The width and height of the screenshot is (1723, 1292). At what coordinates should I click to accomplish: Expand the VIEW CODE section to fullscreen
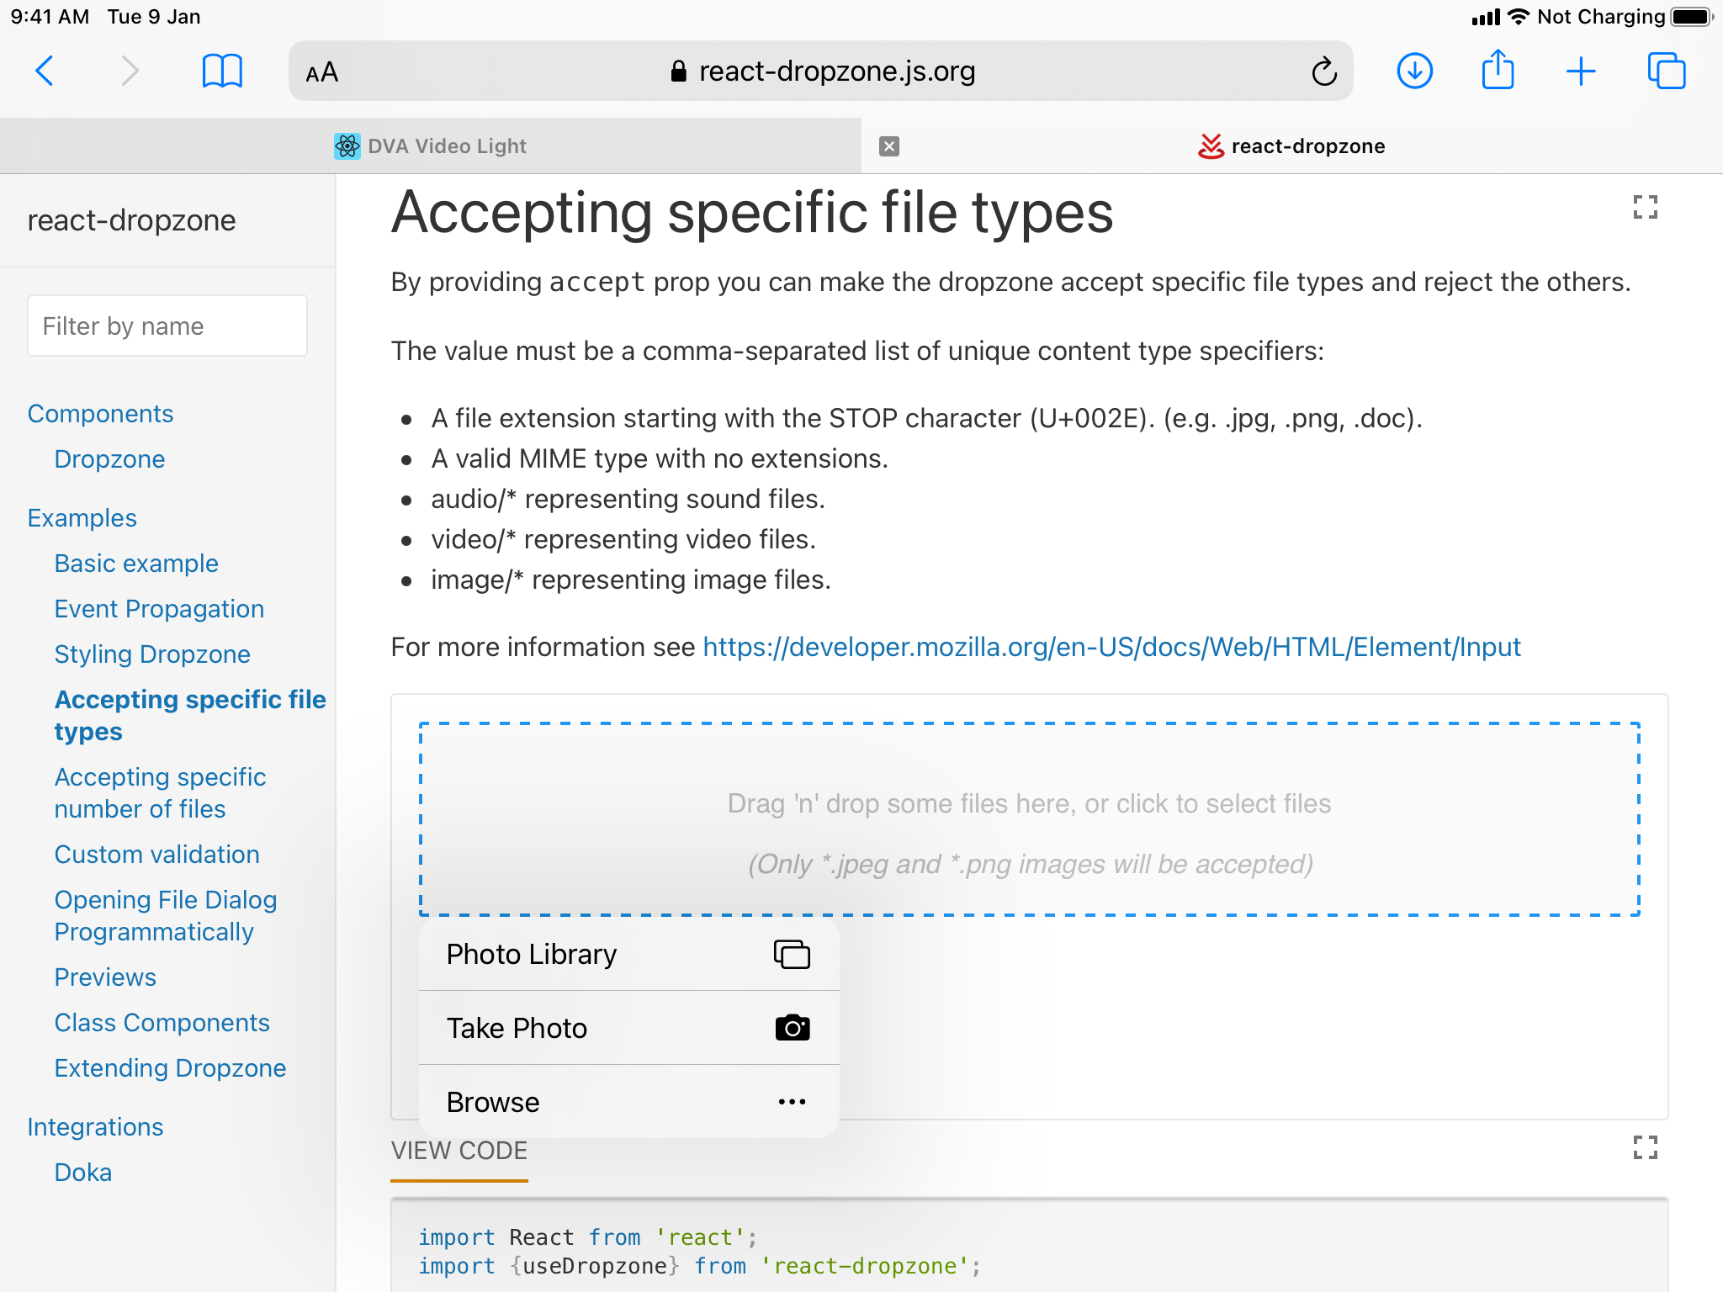pos(1646,1148)
